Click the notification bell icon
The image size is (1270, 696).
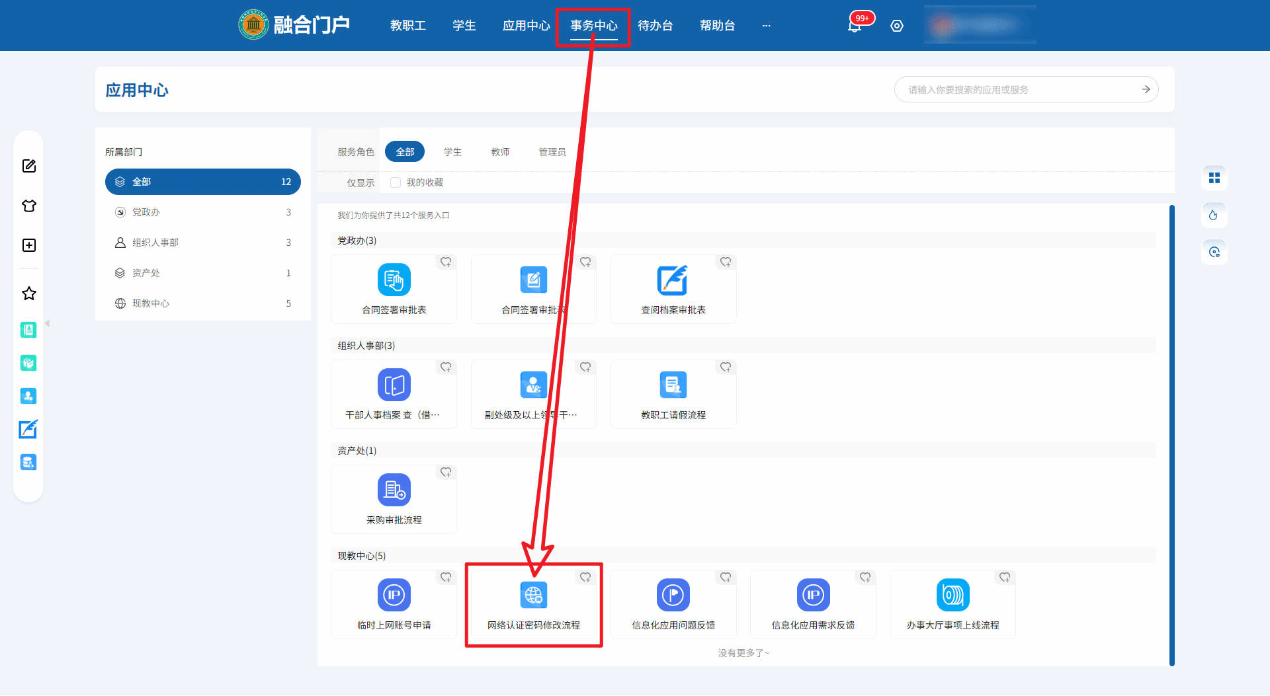click(854, 26)
